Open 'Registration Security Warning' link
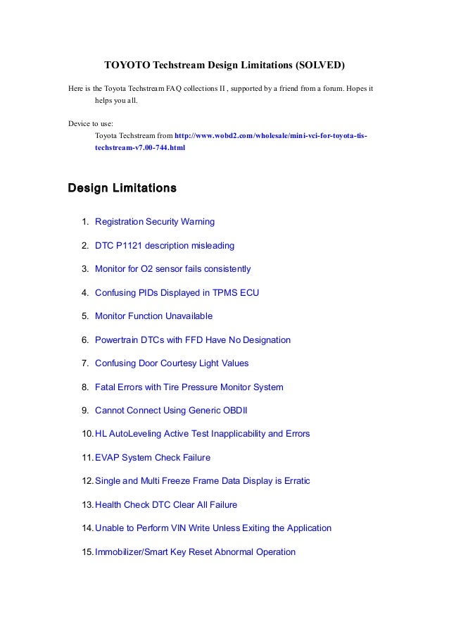Image resolution: width=449 pixels, height=636 pixels. click(155, 222)
